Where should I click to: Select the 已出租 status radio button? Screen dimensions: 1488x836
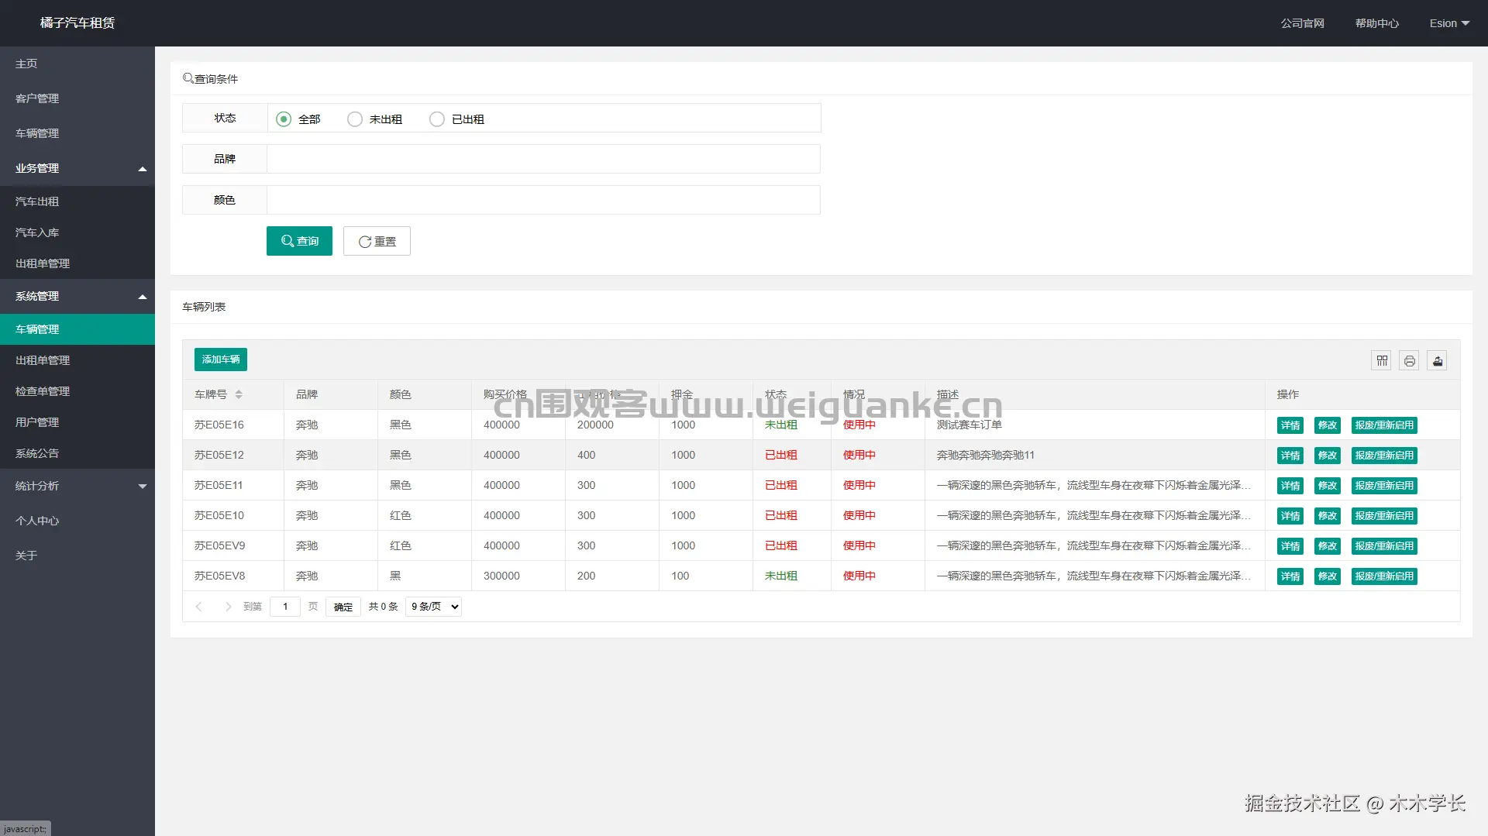[437, 119]
